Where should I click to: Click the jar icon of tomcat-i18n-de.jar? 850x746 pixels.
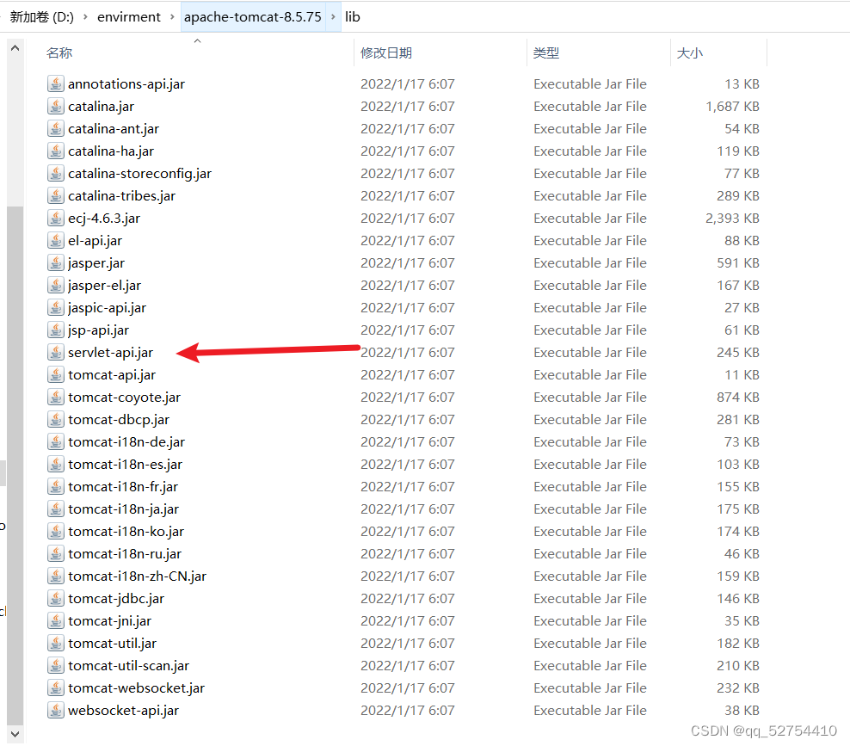pos(55,442)
